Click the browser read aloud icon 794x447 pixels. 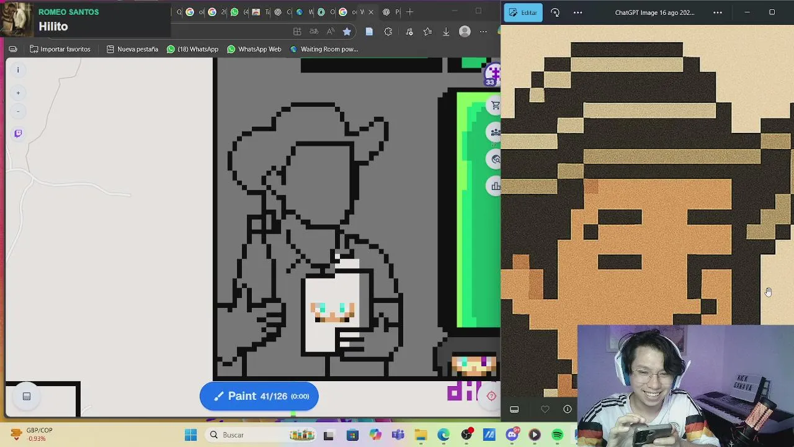click(331, 32)
